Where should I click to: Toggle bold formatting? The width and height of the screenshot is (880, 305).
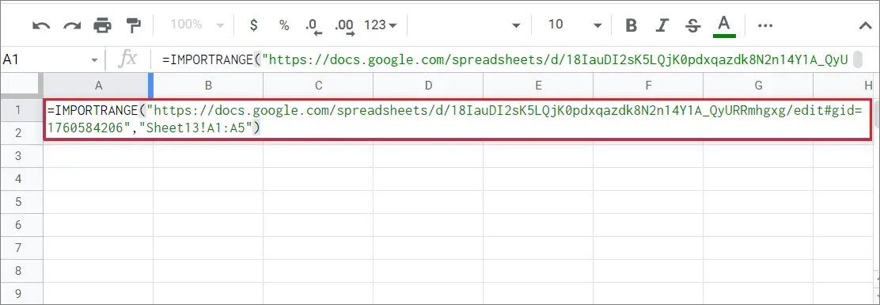632,25
